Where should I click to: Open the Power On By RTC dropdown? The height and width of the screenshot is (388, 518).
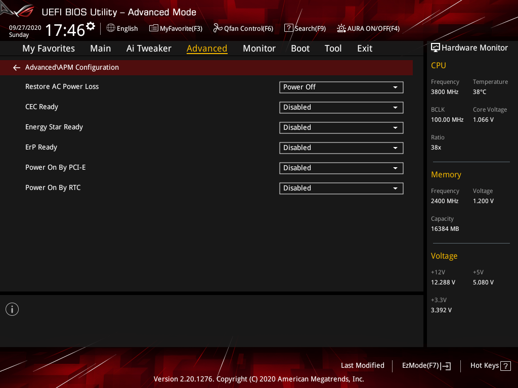click(341, 188)
